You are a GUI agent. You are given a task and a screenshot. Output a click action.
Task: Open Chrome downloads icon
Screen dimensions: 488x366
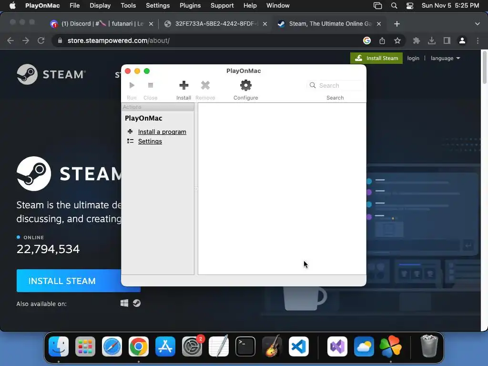tap(432, 41)
